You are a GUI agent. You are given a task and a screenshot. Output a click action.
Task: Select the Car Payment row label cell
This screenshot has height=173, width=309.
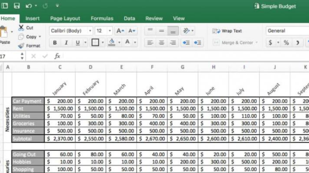tap(28, 101)
